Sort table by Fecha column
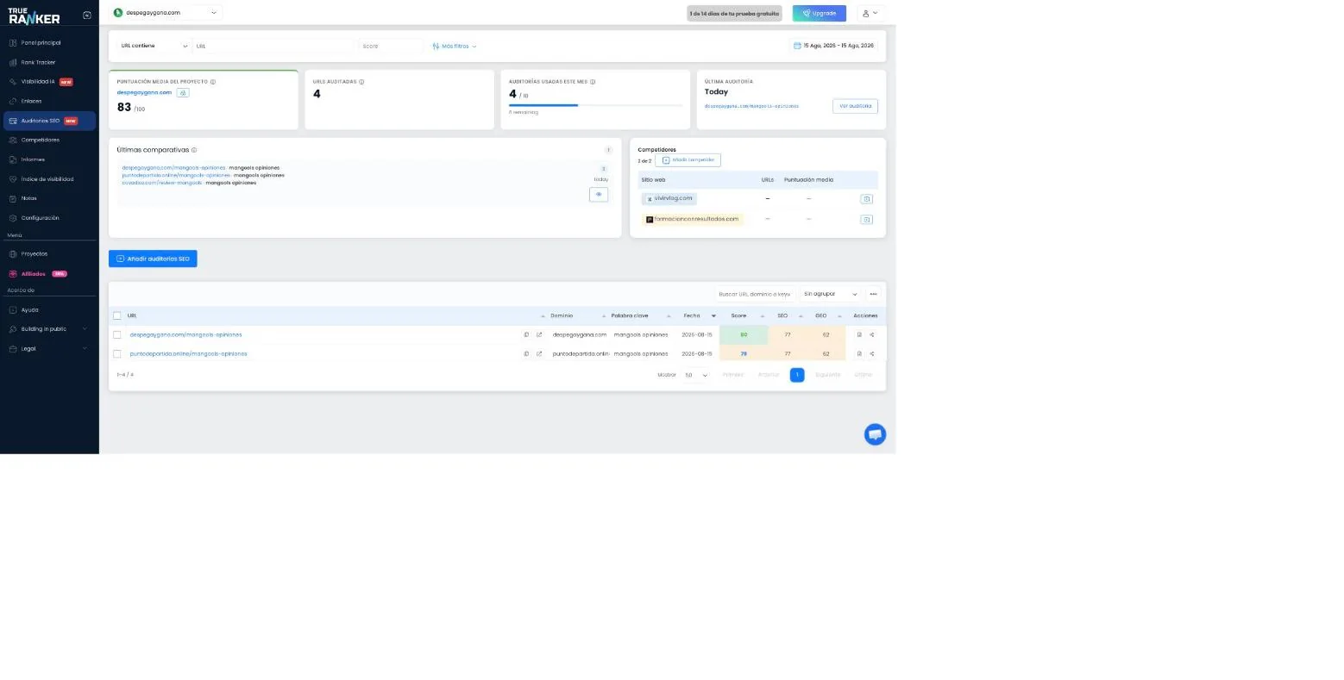The height and width of the screenshot is (680, 1344). (x=699, y=315)
